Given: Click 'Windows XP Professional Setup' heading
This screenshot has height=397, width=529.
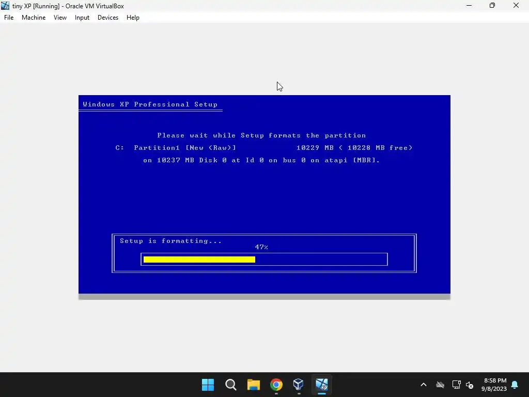Looking at the screenshot, I should click(x=150, y=104).
